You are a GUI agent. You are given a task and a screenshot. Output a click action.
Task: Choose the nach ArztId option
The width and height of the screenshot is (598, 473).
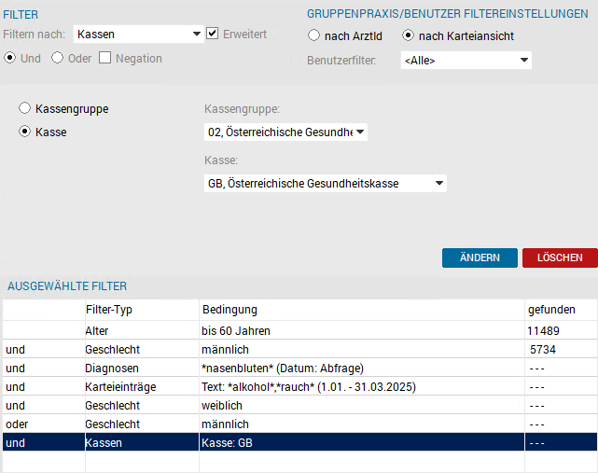pos(313,35)
